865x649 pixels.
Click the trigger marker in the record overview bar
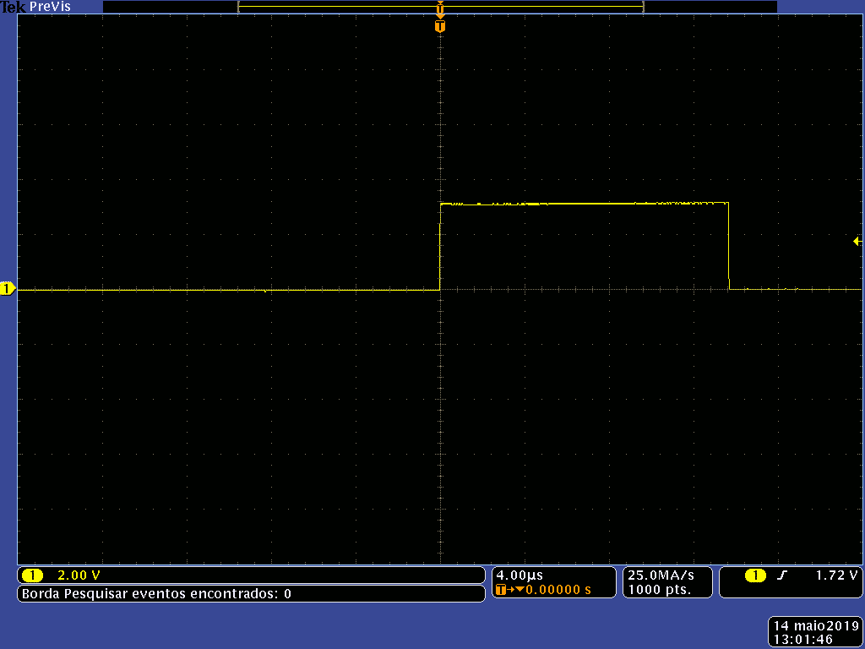439,9
